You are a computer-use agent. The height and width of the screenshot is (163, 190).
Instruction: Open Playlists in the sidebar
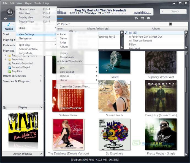coord(9,50)
